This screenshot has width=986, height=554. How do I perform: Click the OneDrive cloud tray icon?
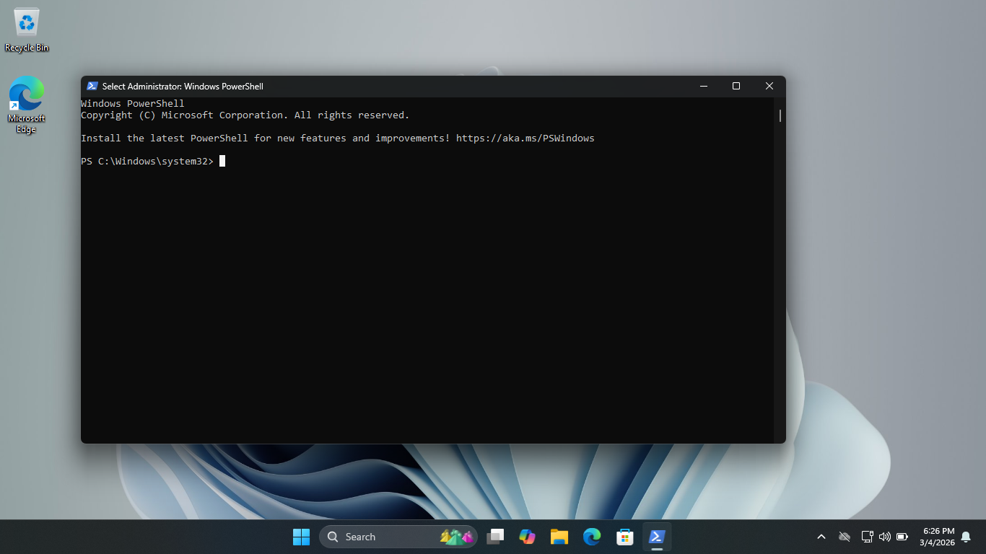point(844,537)
